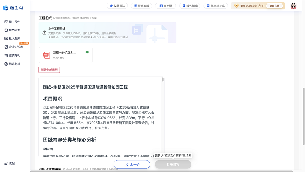Click the 图纸内容分类与核心分析 heading
Image resolution: width=305 pixels, height=172 pixels.
pos(69,140)
